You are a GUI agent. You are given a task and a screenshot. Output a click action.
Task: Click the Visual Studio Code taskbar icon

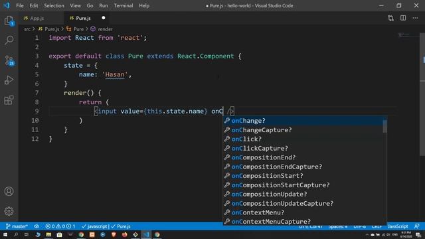point(146,234)
